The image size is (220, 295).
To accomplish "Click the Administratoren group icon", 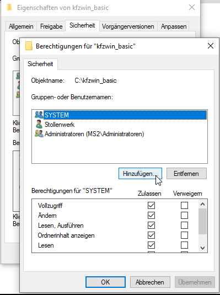I will tap(39, 134).
